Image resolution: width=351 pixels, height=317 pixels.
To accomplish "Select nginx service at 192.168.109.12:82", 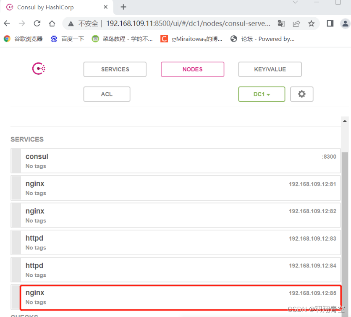I will point(176,215).
